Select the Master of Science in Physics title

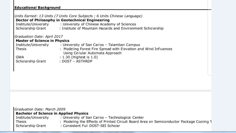pos(43,41)
